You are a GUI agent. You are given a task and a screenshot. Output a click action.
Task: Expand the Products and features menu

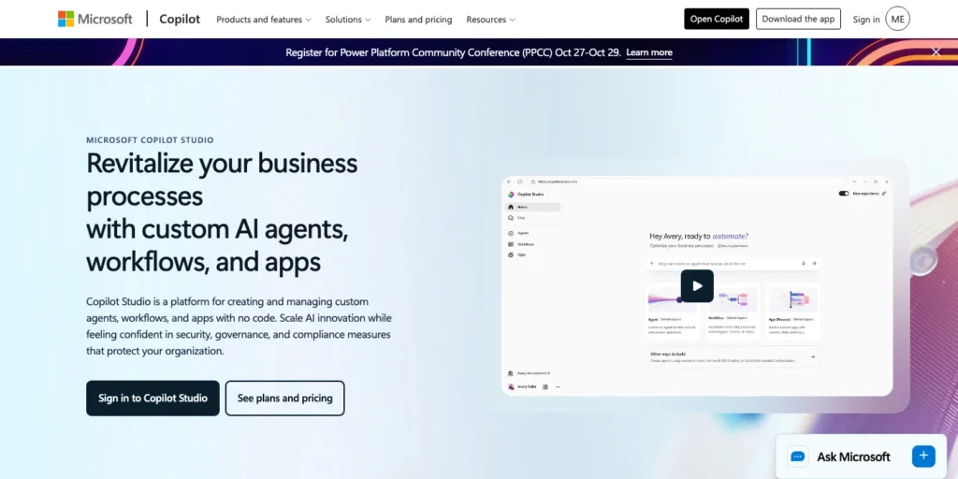pos(263,20)
